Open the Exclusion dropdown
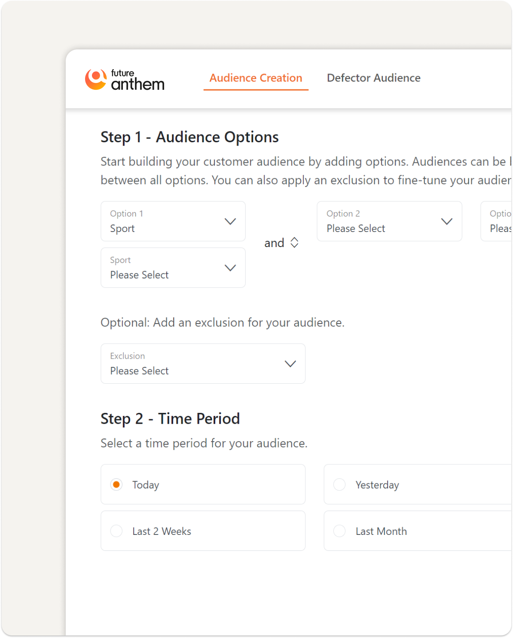This screenshot has height=638, width=513. [x=203, y=363]
